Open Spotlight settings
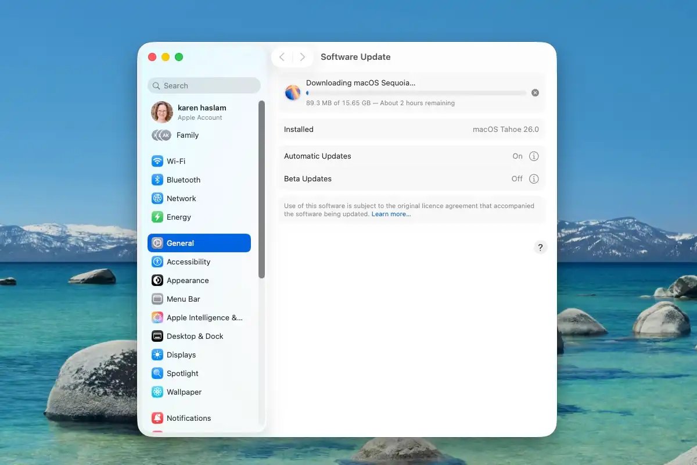This screenshot has width=697, height=465. tap(182, 373)
